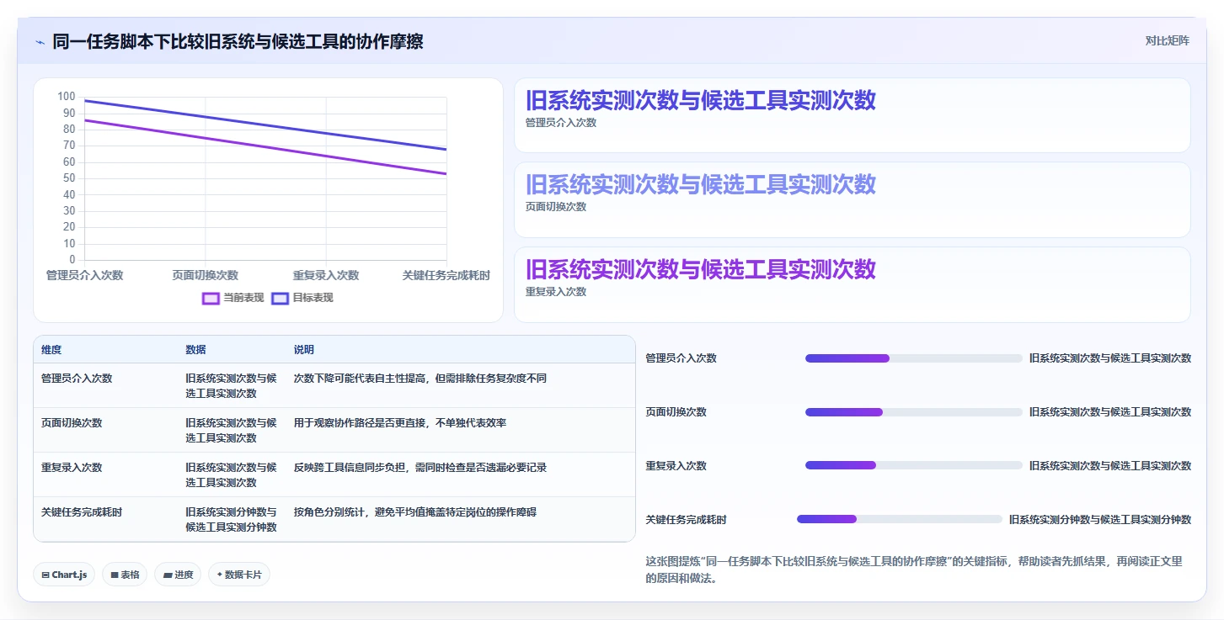
Task: Click the 100 value on the chart y-axis
Action: [x=67, y=97]
